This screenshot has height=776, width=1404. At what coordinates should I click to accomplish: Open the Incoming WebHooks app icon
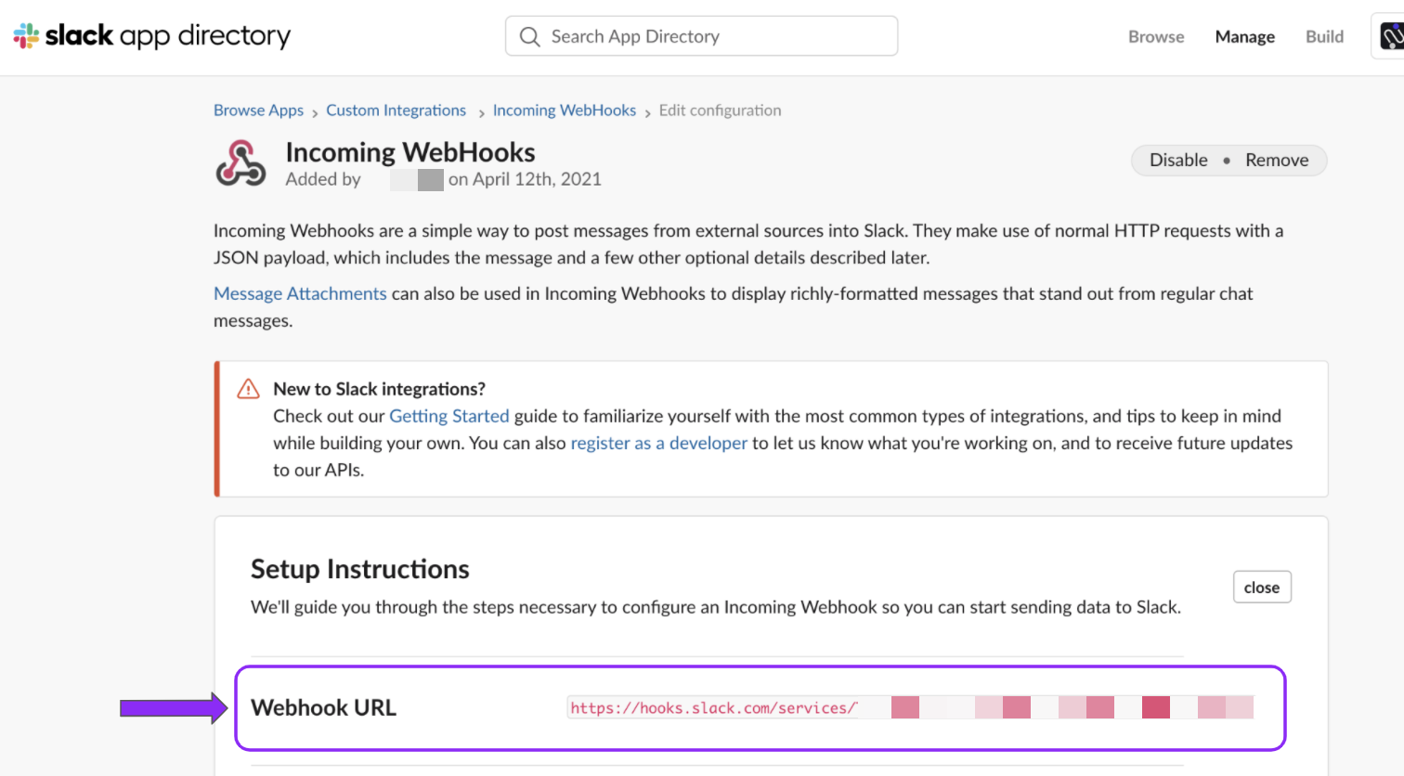click(240, 163)
